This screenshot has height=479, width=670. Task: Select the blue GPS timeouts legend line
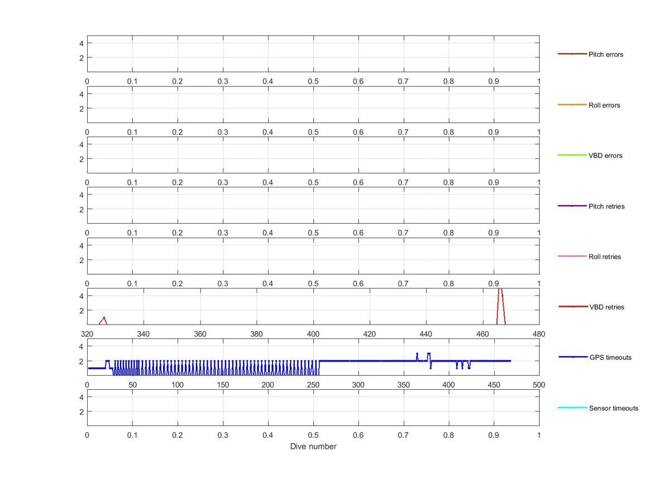[573, 357]
